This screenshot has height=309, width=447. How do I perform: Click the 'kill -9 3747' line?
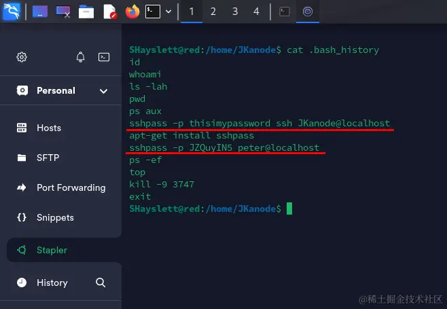(162, 185)
